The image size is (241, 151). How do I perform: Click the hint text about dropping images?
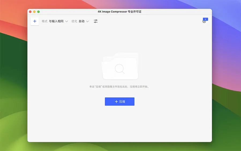click(x=119, y=87)
